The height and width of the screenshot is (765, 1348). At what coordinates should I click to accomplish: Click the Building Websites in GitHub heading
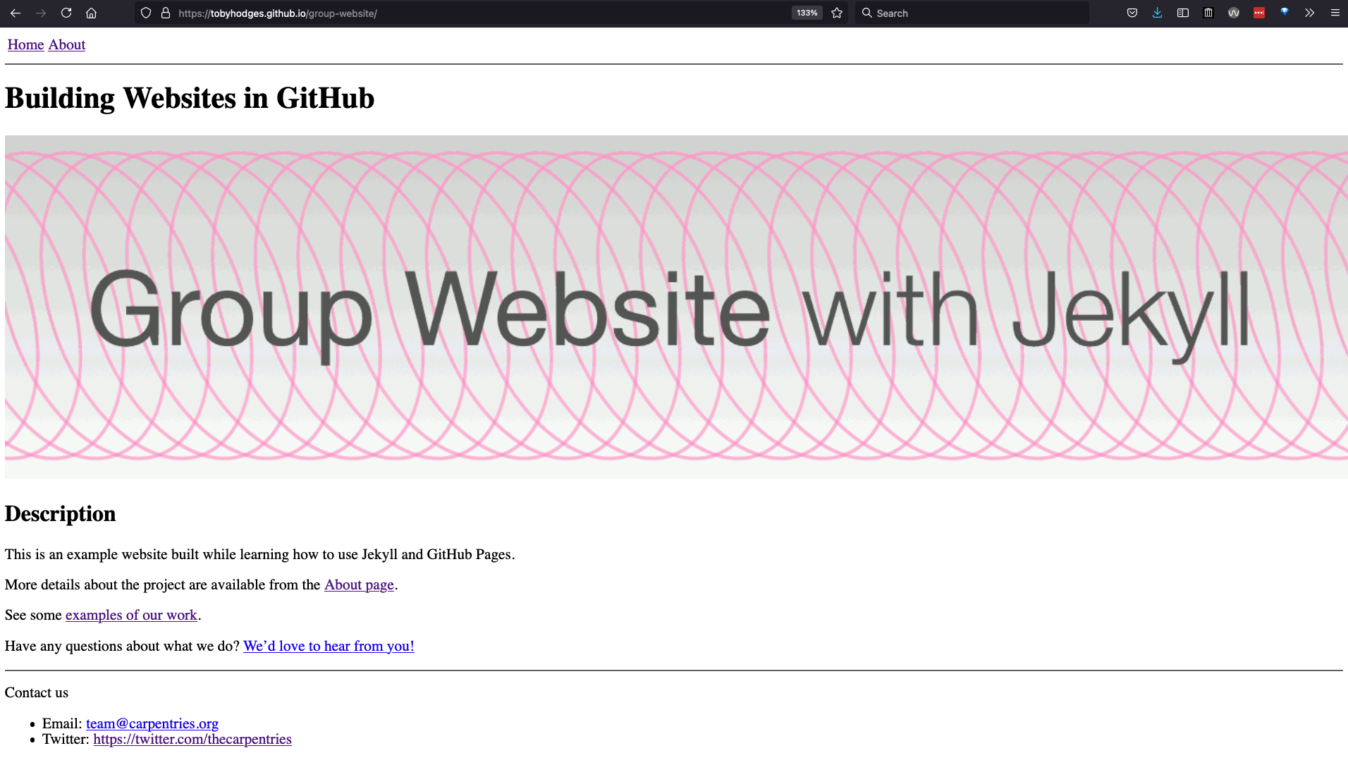tap(190, 98)
